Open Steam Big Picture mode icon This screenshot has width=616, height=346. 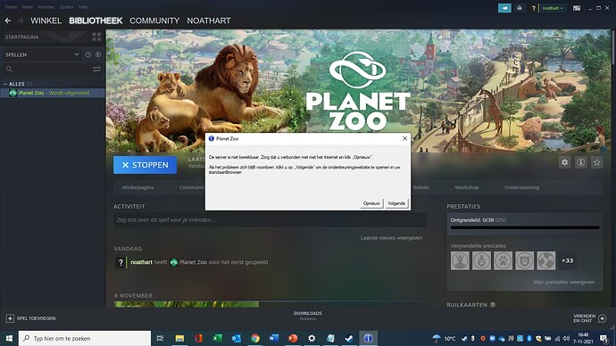coord(577,8)
